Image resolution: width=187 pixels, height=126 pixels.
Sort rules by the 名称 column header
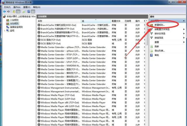tap(58, 21)
